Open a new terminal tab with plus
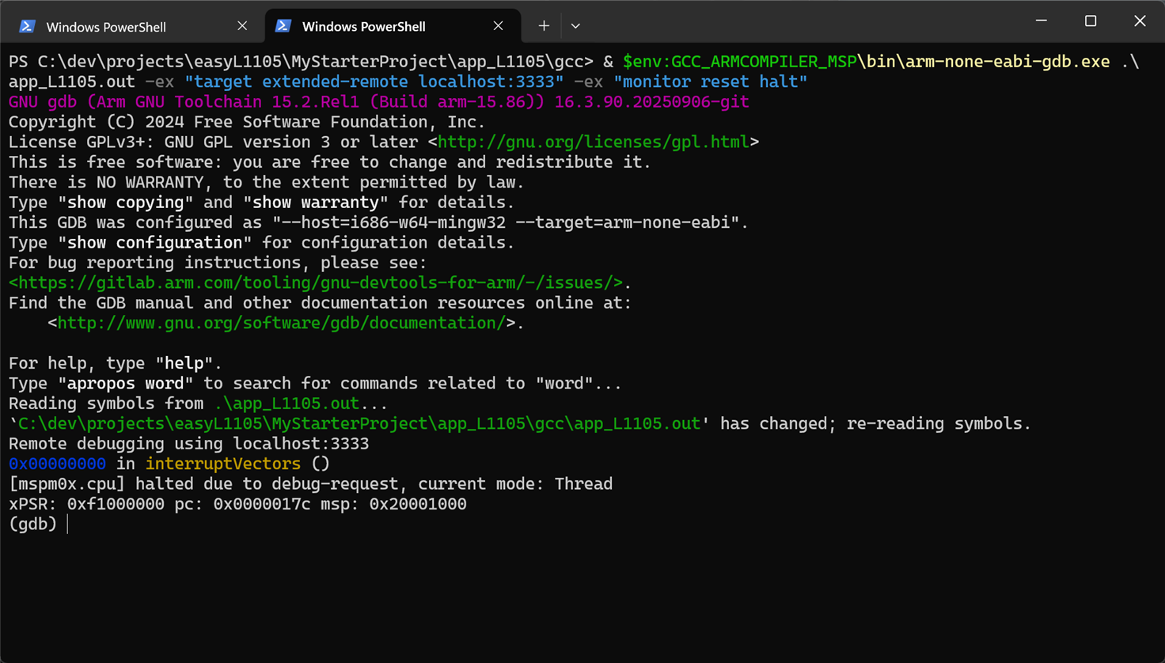 544,26
